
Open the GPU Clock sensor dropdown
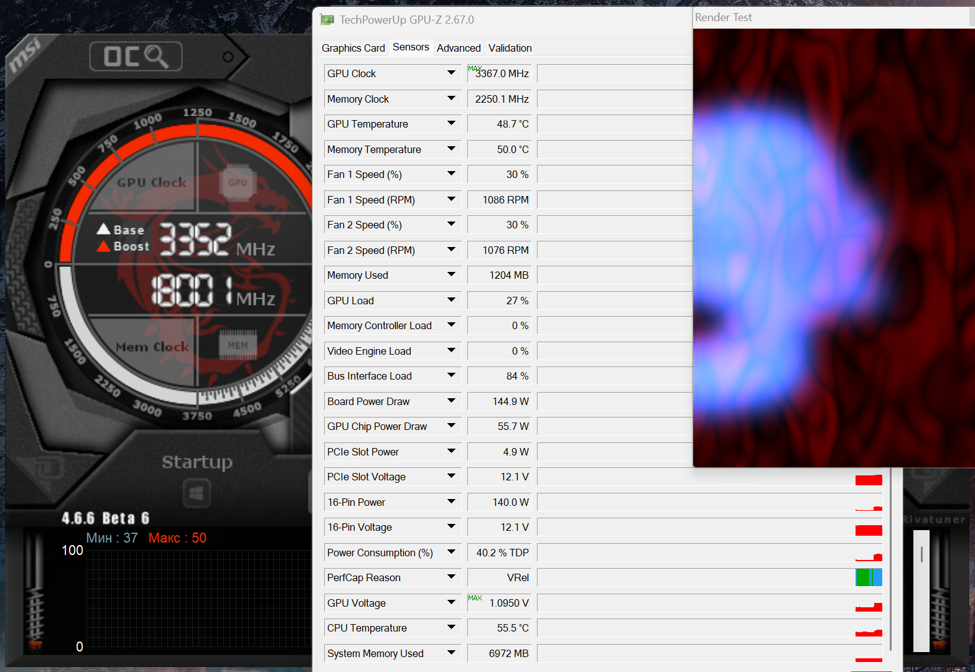pos(452,73)
